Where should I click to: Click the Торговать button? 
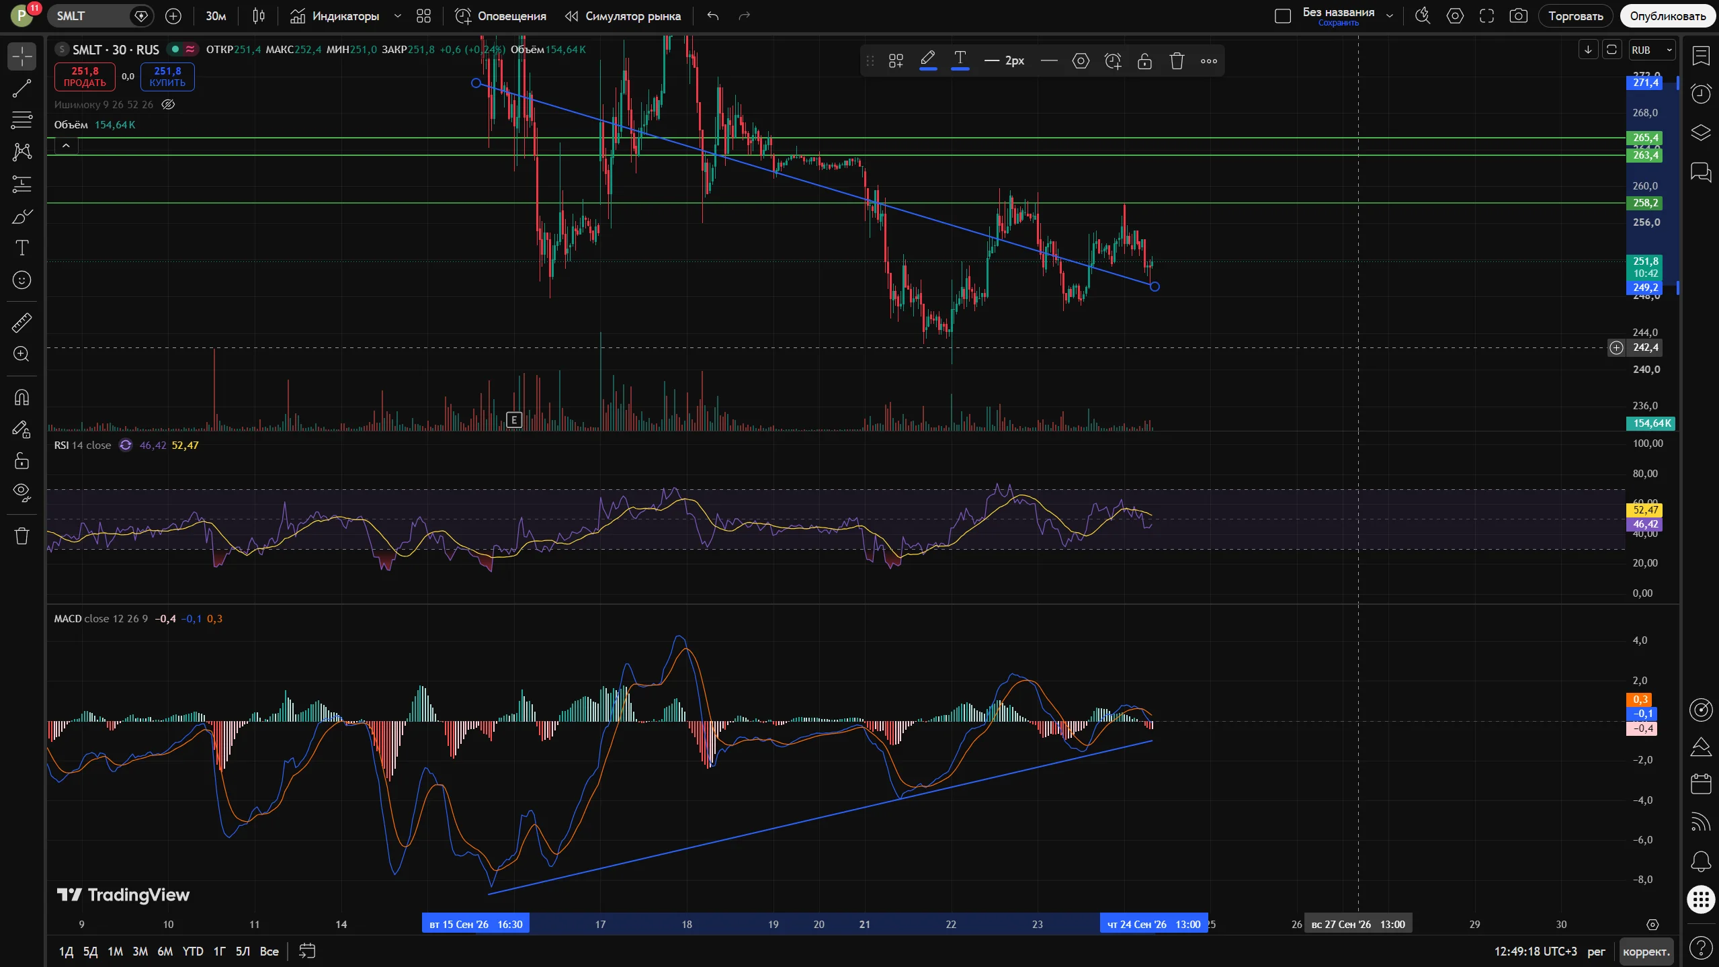click(1575, 16)
